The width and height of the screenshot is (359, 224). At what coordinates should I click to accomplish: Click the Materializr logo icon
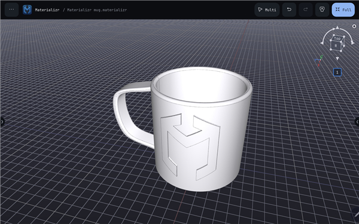click(x=28, y=10)
